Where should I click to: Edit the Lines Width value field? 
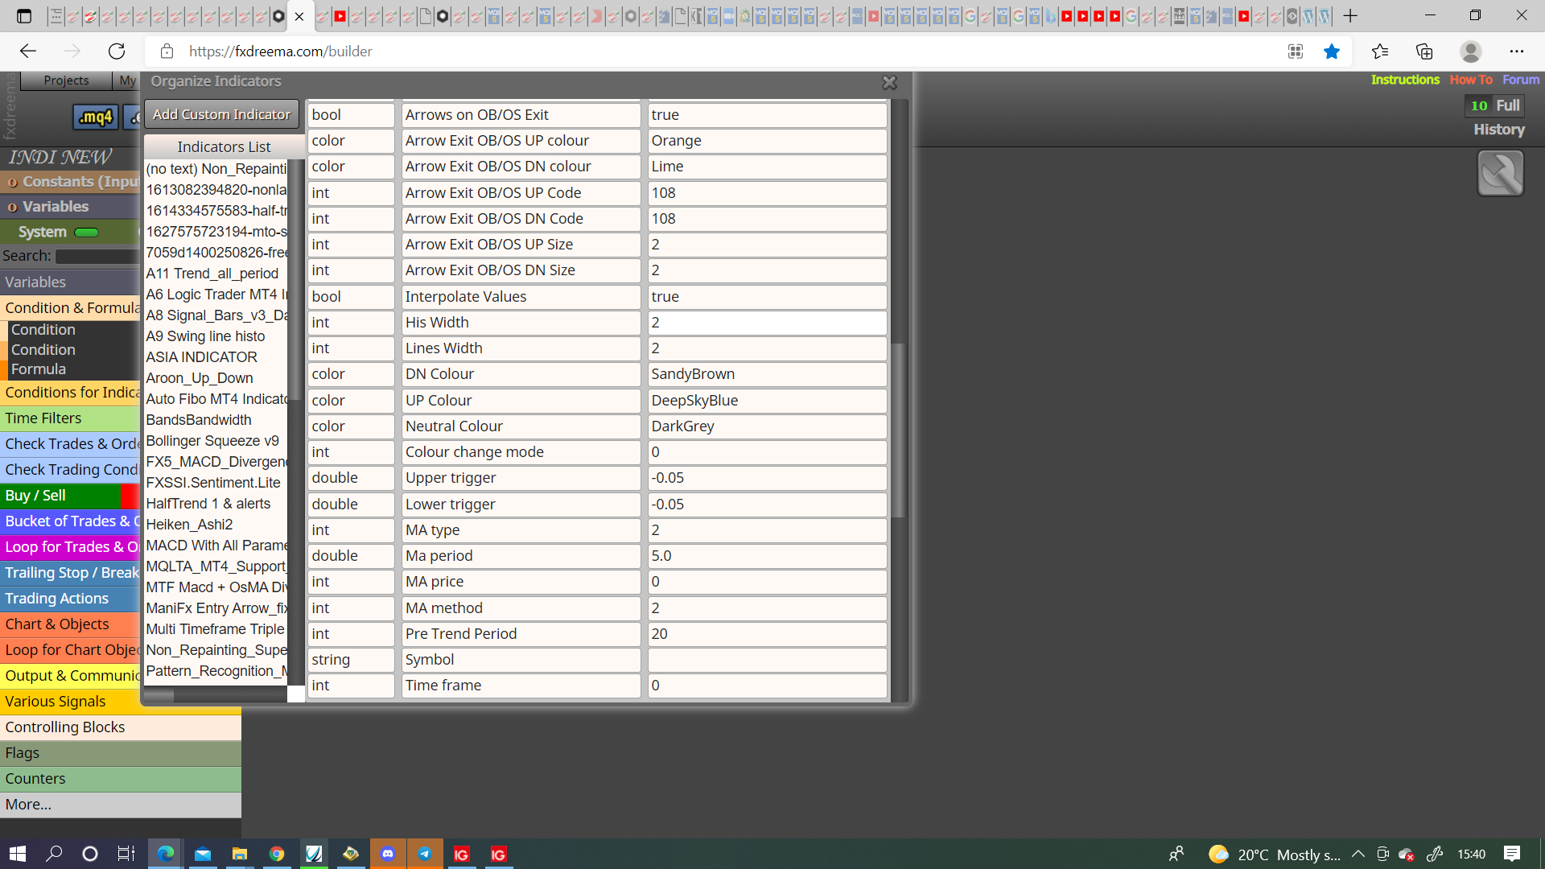tap(767, 348)
